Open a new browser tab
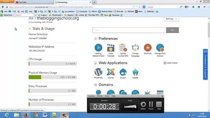This screenshot has width=210, height=118. [94, 2]
